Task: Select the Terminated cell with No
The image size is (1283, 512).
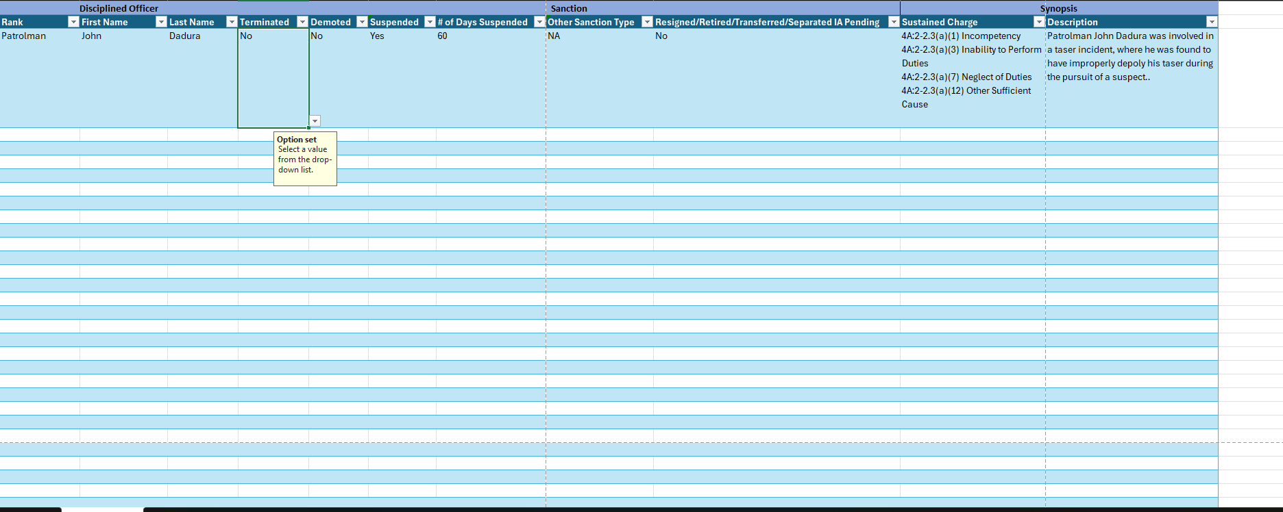Action: pyautogui.click(x=273, y=78)
